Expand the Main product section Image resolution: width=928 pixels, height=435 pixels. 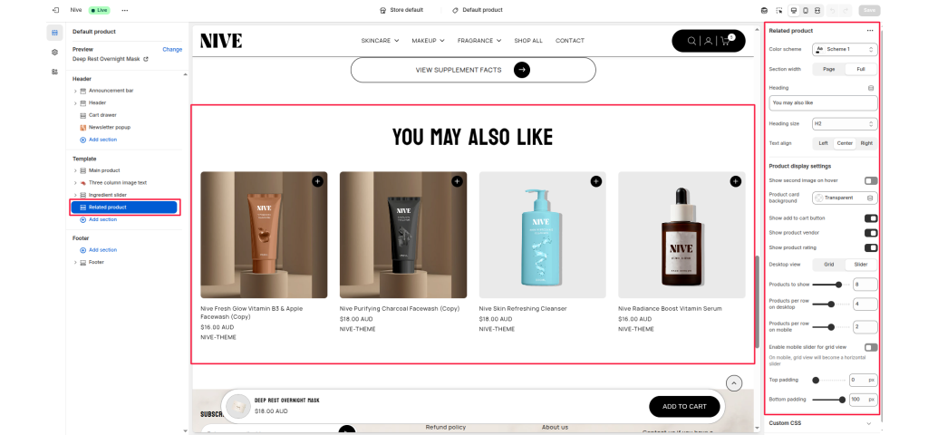pyautogui.click(x=75, y=170)
